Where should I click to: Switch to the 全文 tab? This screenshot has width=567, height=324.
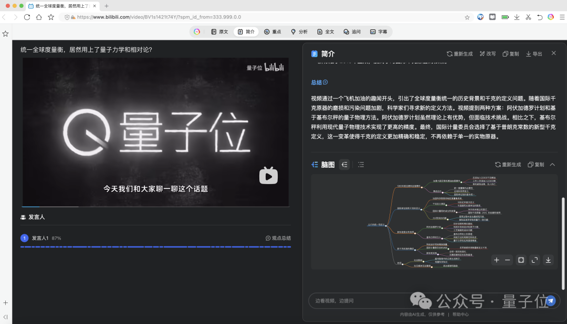[325, 31]
